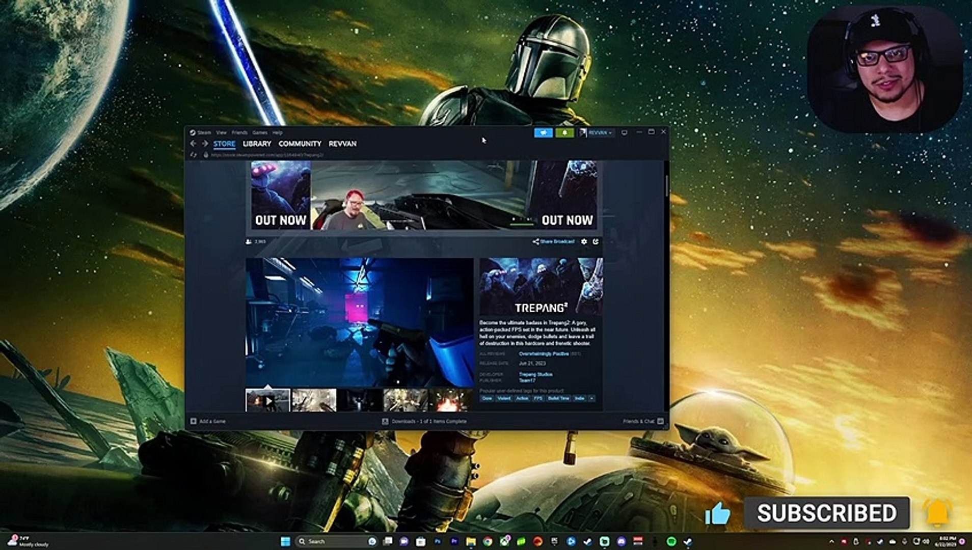Viewport: 972px width, 550px height.
Task: Open the Friends menu
Action: 239,132
